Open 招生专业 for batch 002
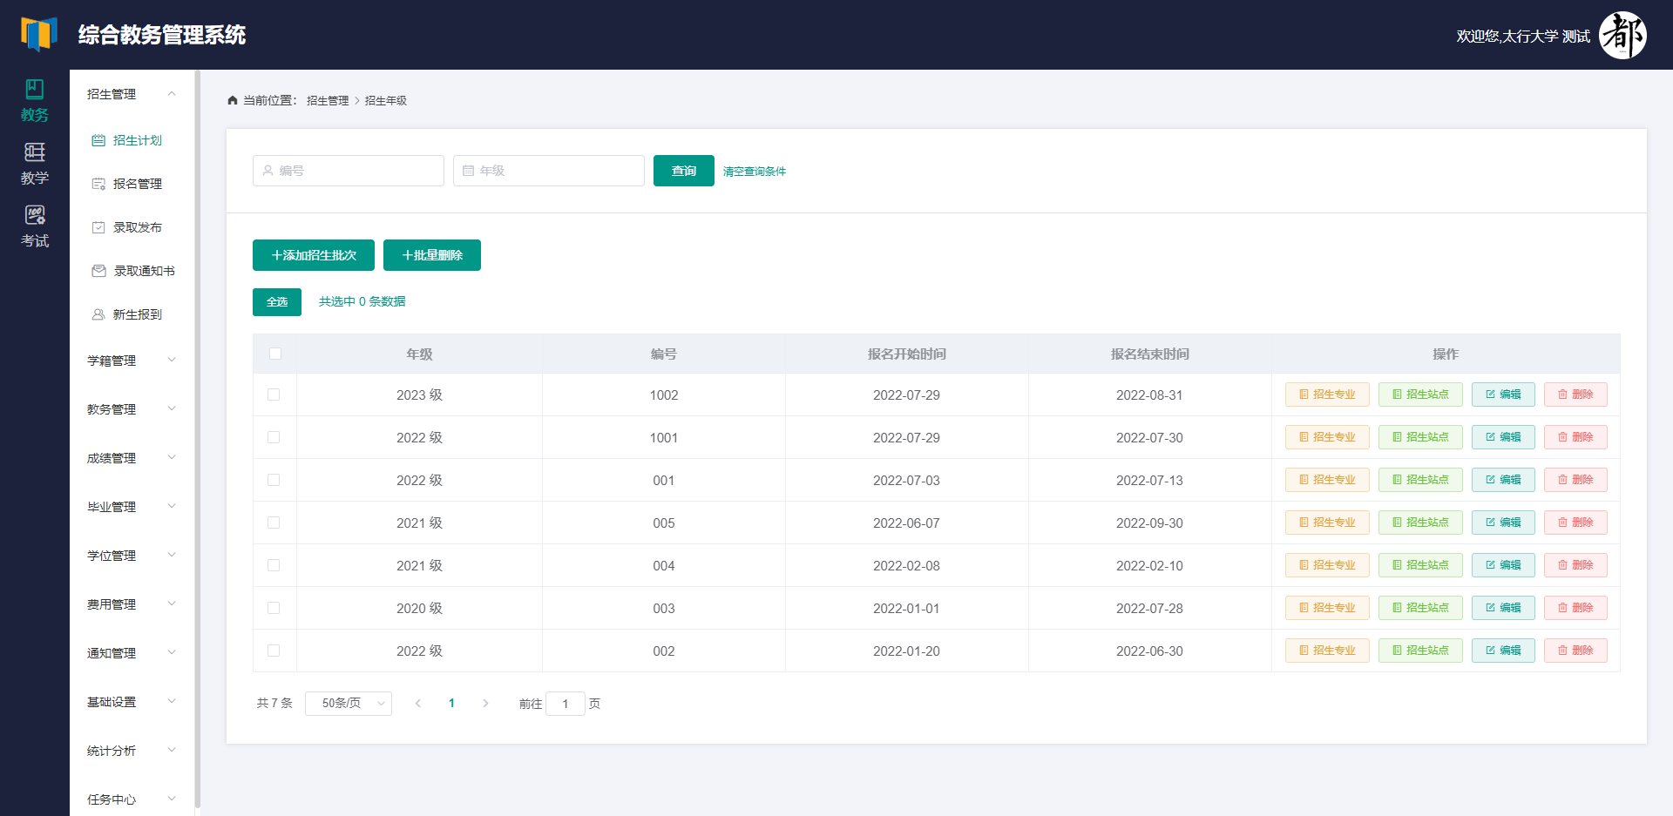This screenshot has width=1673, height=816. point(1327,651)
